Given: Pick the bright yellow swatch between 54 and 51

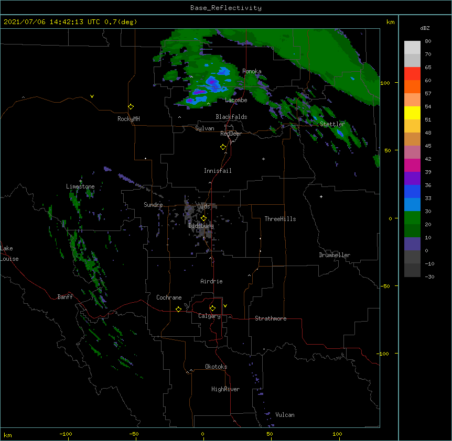Looking at the screenshot, I should 412,113.
